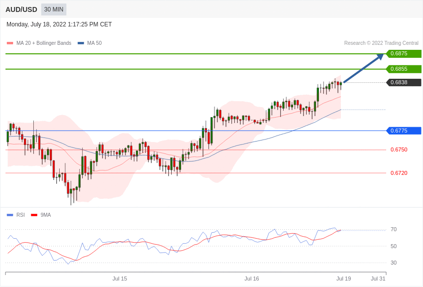
Task: Click the 0.6855 resistance price tag
Action: (x=404, y=69)
